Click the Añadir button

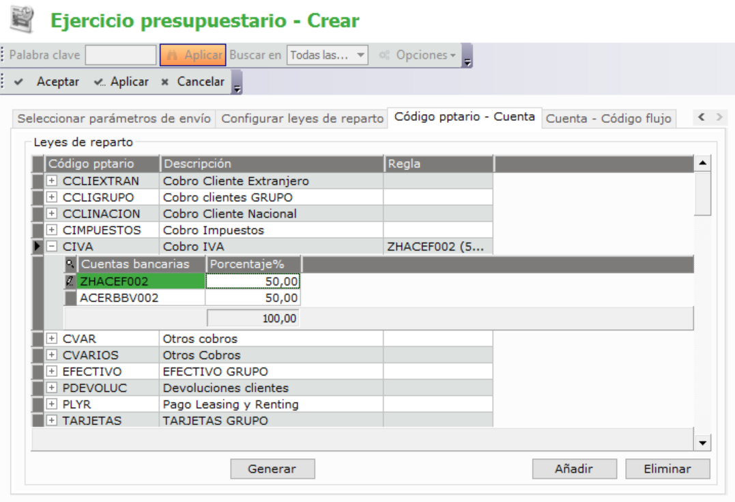tap(574, 469)
